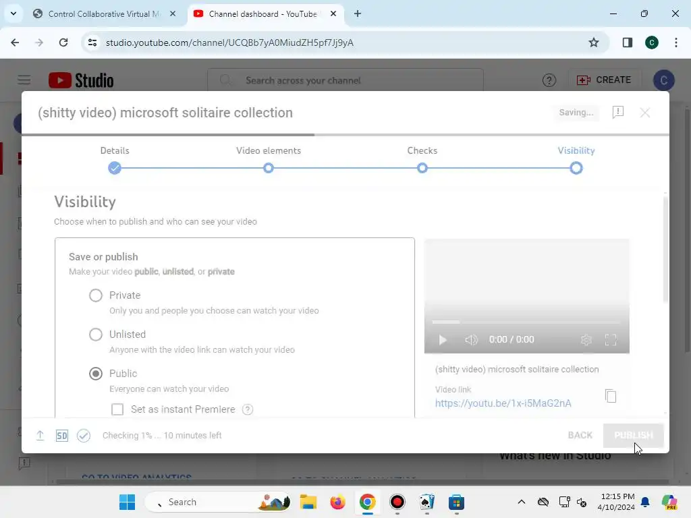Click the video preview progress bar
The height and width of the screenshot is (518, 691).
(x=526, y=322)
